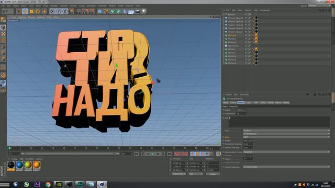
Task: Open the Object (Rel) coordinate dropdown
Action: pos(179,174)
